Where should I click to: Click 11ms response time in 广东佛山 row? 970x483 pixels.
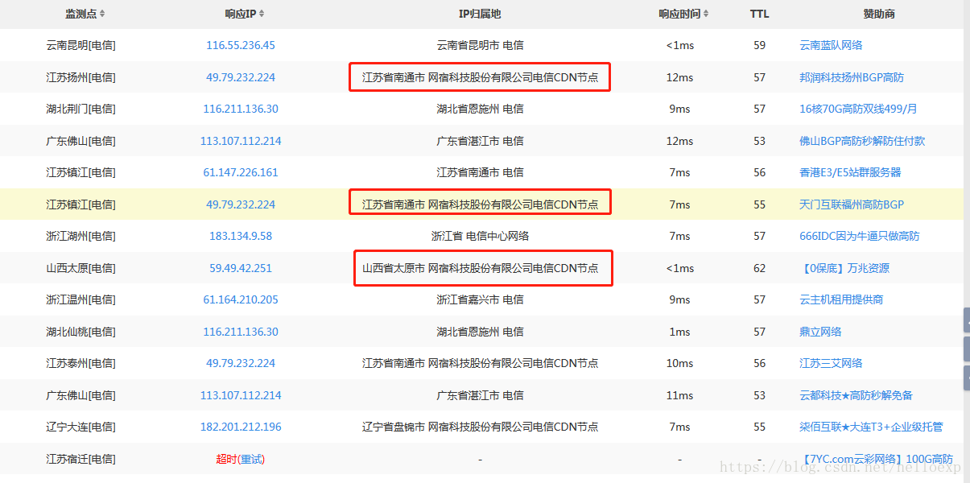679,395
